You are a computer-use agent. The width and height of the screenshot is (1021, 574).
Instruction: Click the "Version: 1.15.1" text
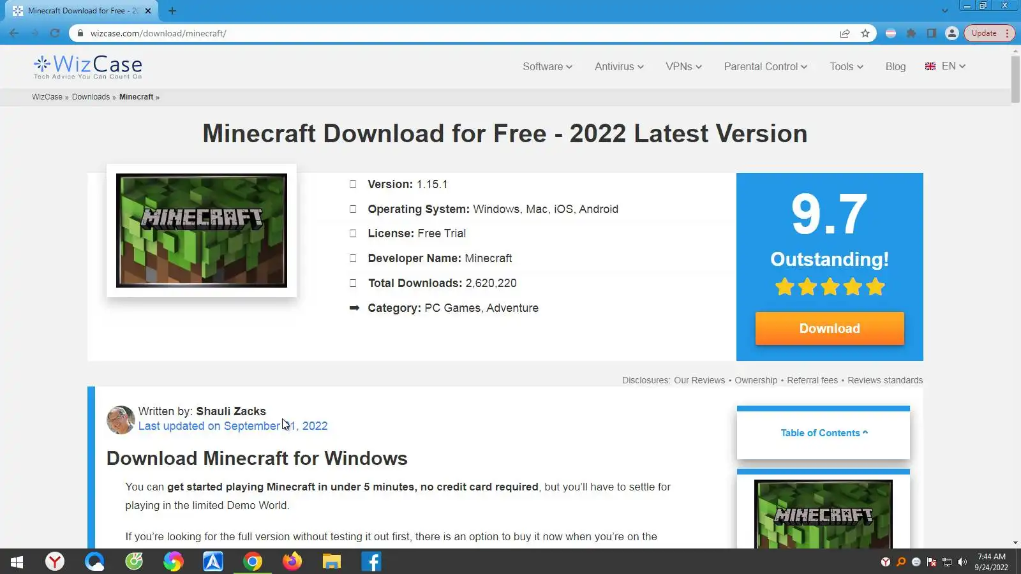pos(408,184)
